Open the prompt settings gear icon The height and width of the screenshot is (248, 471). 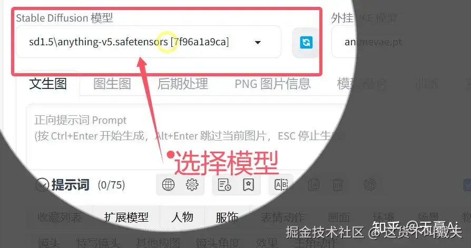tap(192, 185)
